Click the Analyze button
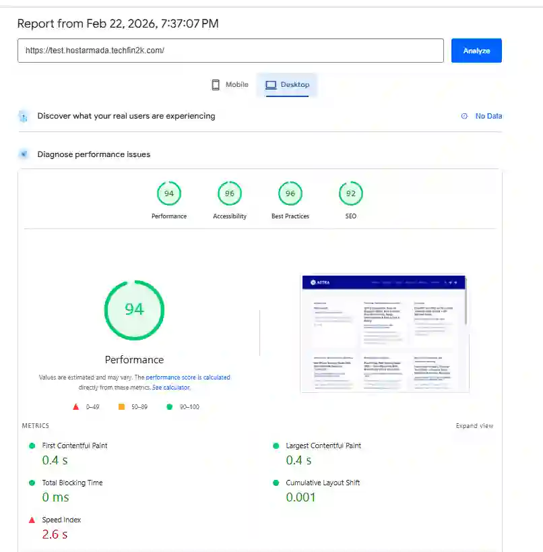The height and width of the screenshot is (552, 543). pyautogui.click(x=476, y=51)
